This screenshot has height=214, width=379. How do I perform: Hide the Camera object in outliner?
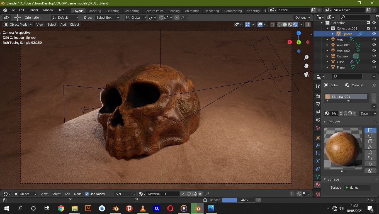[x=374, y=56]
